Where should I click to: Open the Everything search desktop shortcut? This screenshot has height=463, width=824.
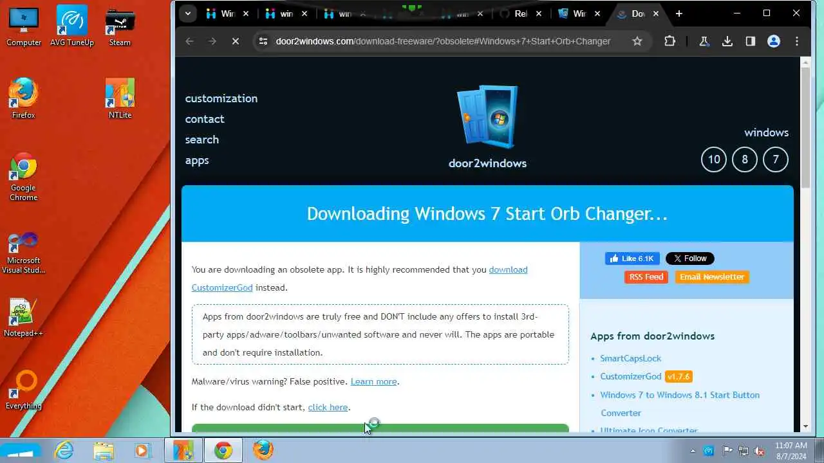tap(24, 390)
